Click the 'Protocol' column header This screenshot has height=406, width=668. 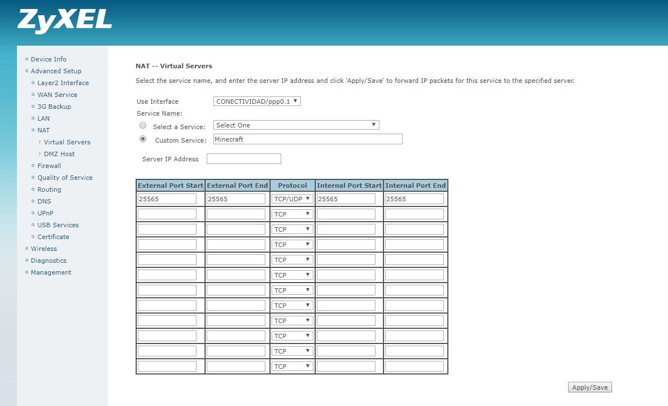pos(292,186)
